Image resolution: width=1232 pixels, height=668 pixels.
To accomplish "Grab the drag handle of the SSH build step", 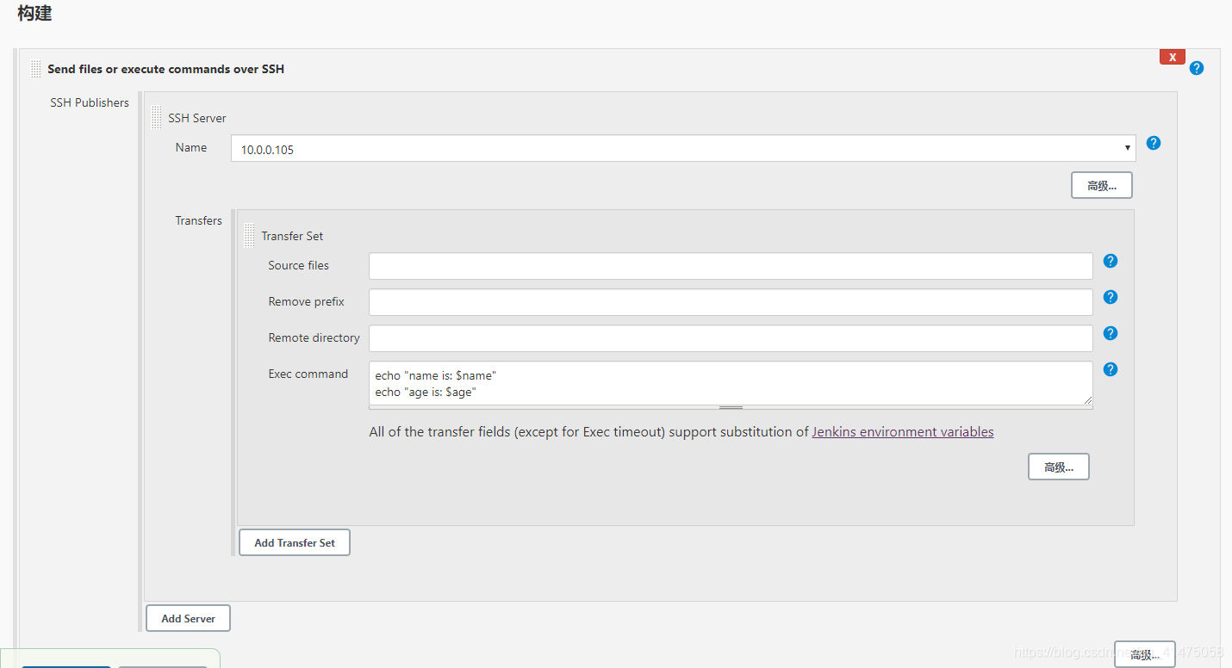I will coord(35,69).
